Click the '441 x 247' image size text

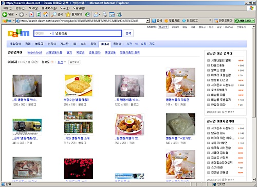[x=18, y=143]
